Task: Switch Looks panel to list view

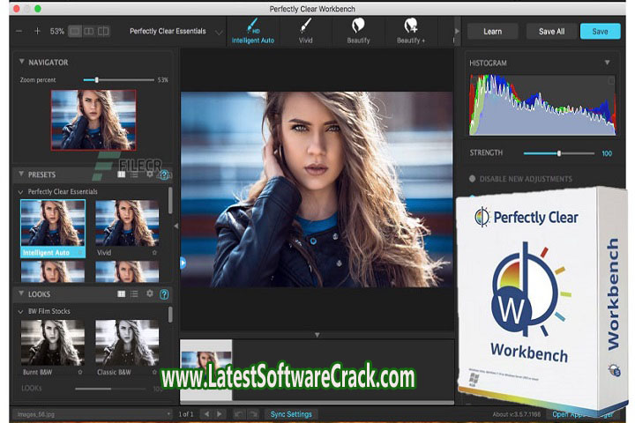Action: tap(134, 293)
